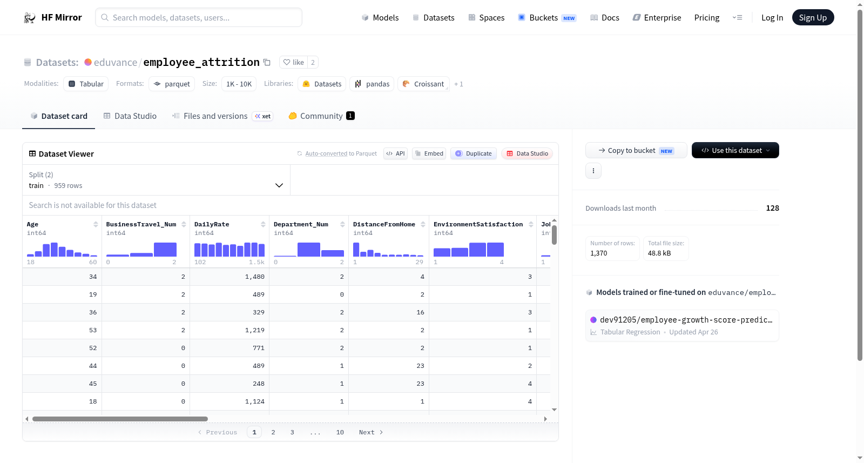Click Next page in the pagination

pyautogui.click(x=371, y=432)
